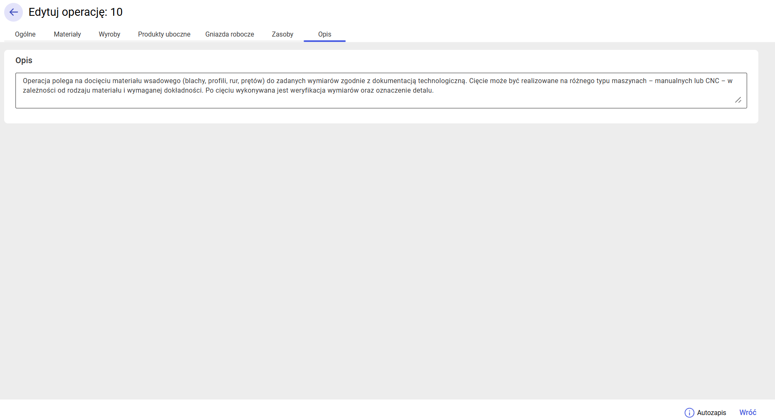The image size is (775, 420).
Task: Focus the Opis description text area
Action: (381, 91)
